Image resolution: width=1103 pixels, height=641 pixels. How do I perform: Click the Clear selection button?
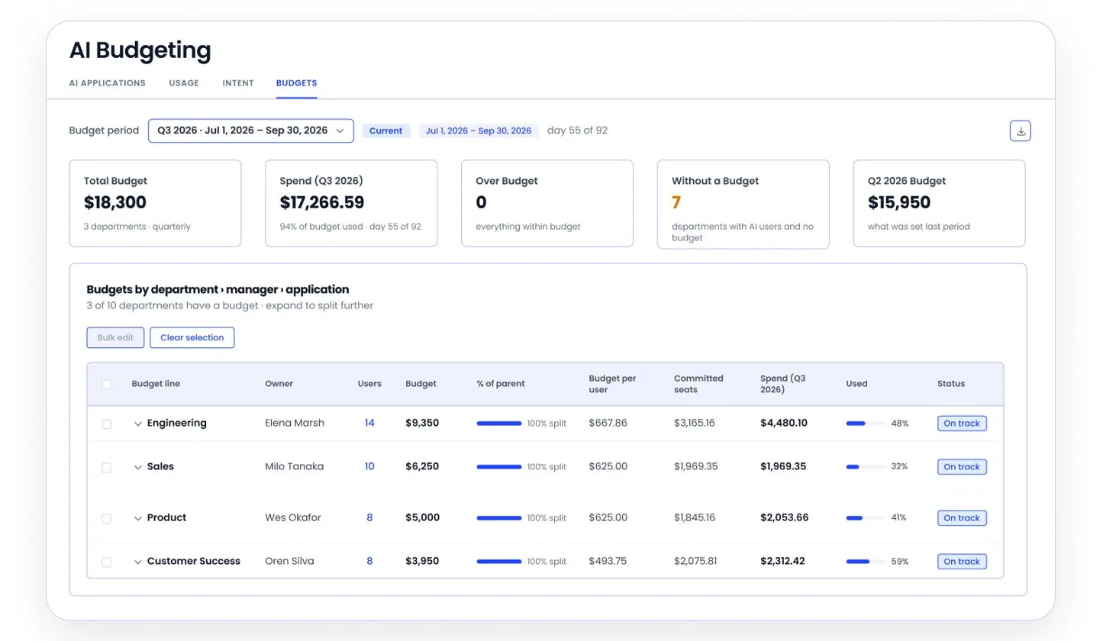(192, 337)
